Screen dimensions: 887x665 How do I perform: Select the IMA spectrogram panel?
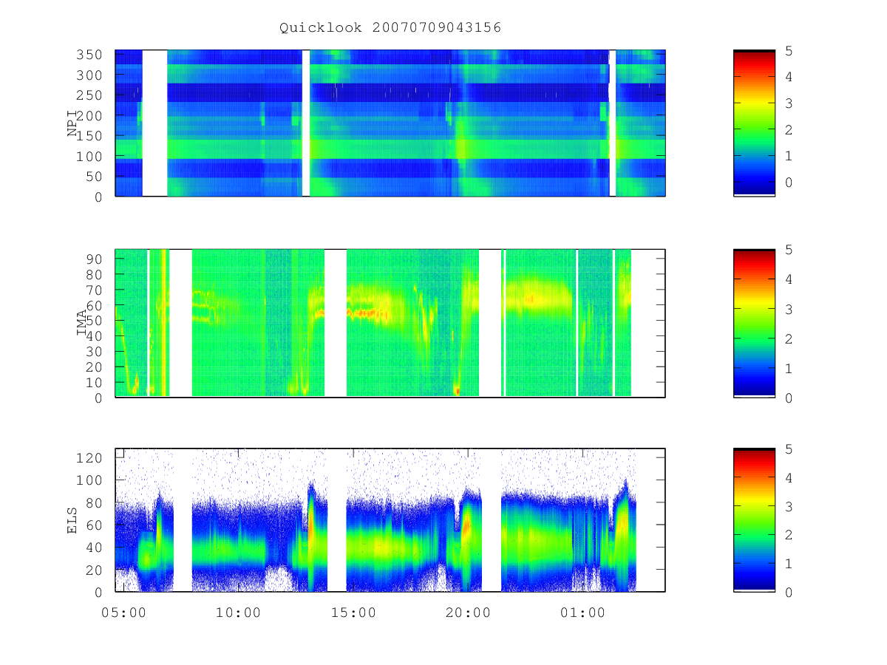pos(390,323)
